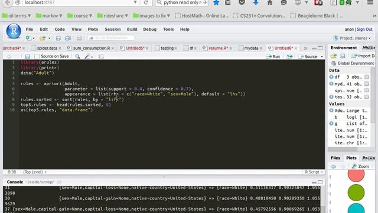Show next plot arrow

(343, 166)
